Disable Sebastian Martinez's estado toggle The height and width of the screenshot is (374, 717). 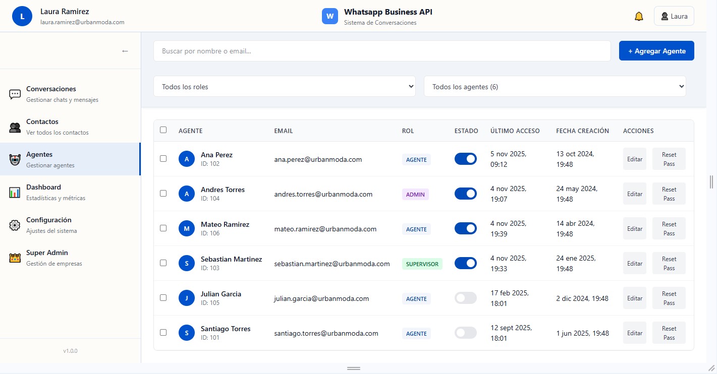point(466,263)
